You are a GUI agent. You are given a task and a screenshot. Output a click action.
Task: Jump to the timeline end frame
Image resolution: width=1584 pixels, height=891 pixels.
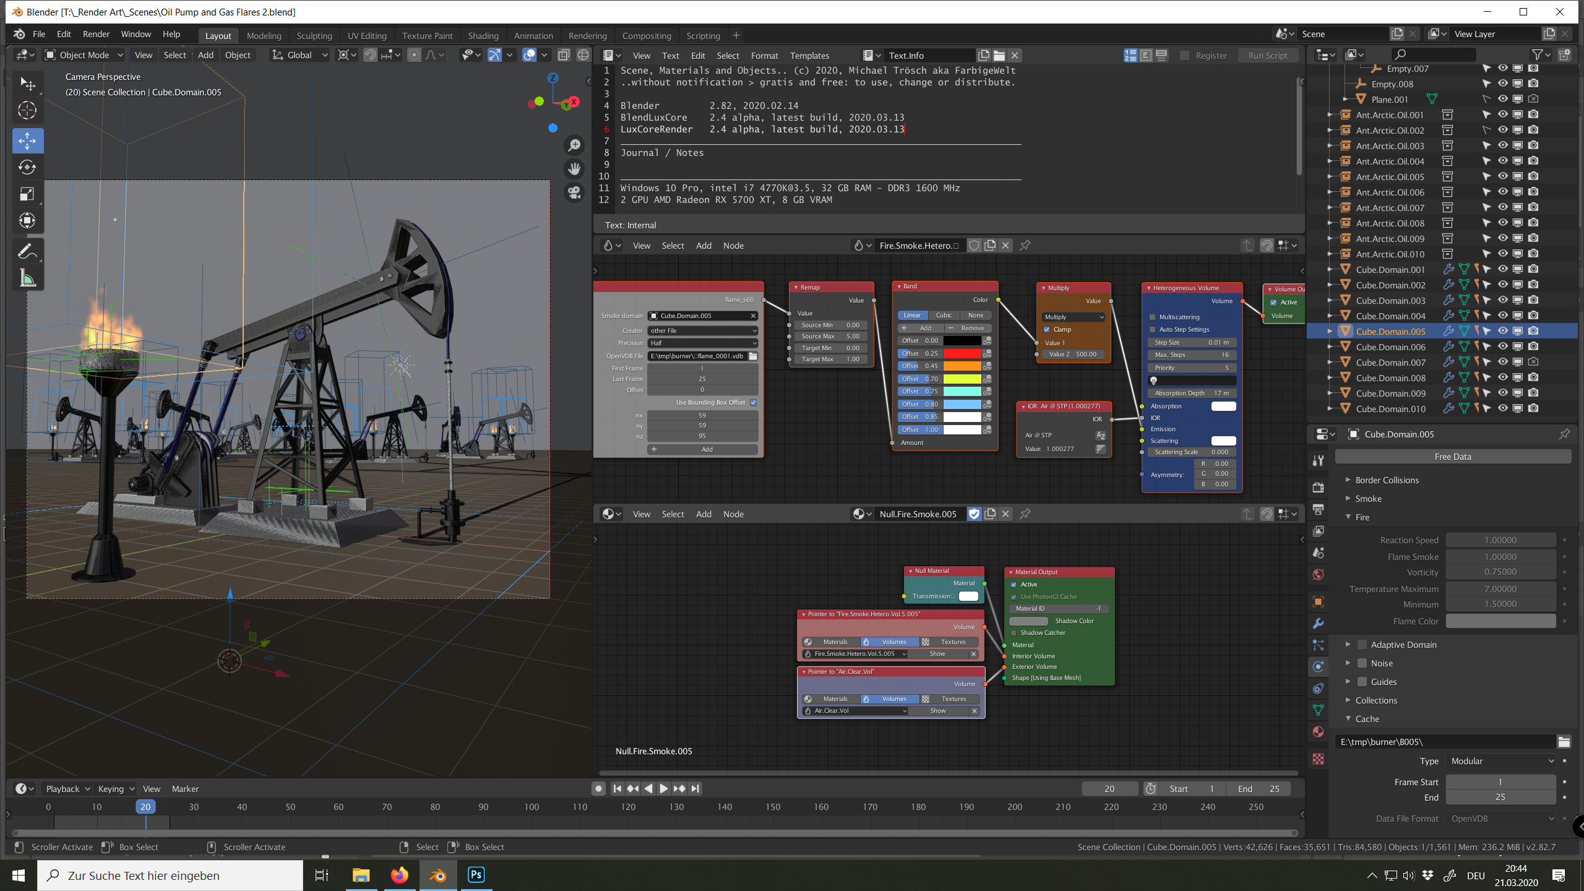695,788
